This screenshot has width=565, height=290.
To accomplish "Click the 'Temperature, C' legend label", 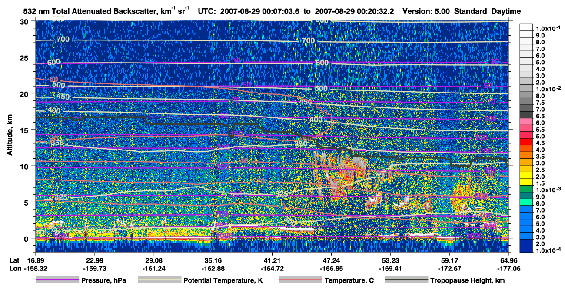I will tap(349, 281).
